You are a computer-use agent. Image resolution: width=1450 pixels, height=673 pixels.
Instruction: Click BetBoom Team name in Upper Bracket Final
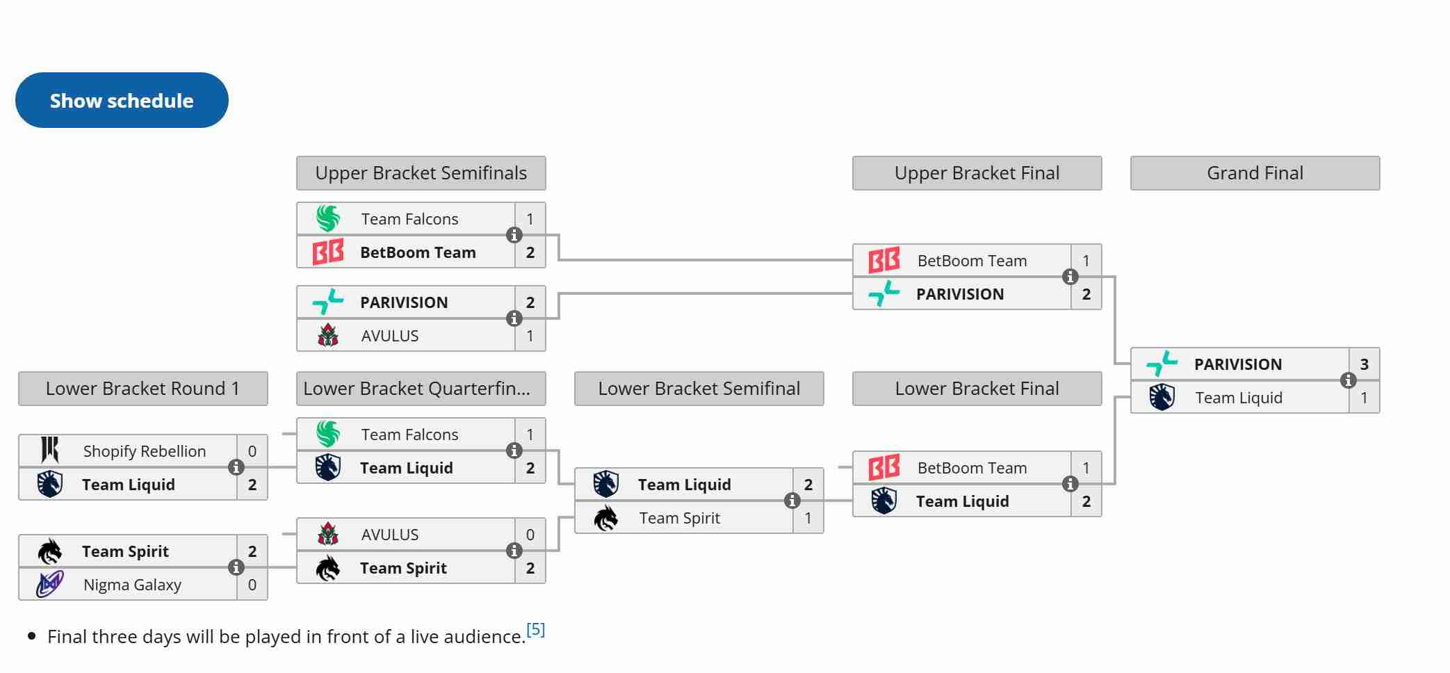click(x=970, y=260)
